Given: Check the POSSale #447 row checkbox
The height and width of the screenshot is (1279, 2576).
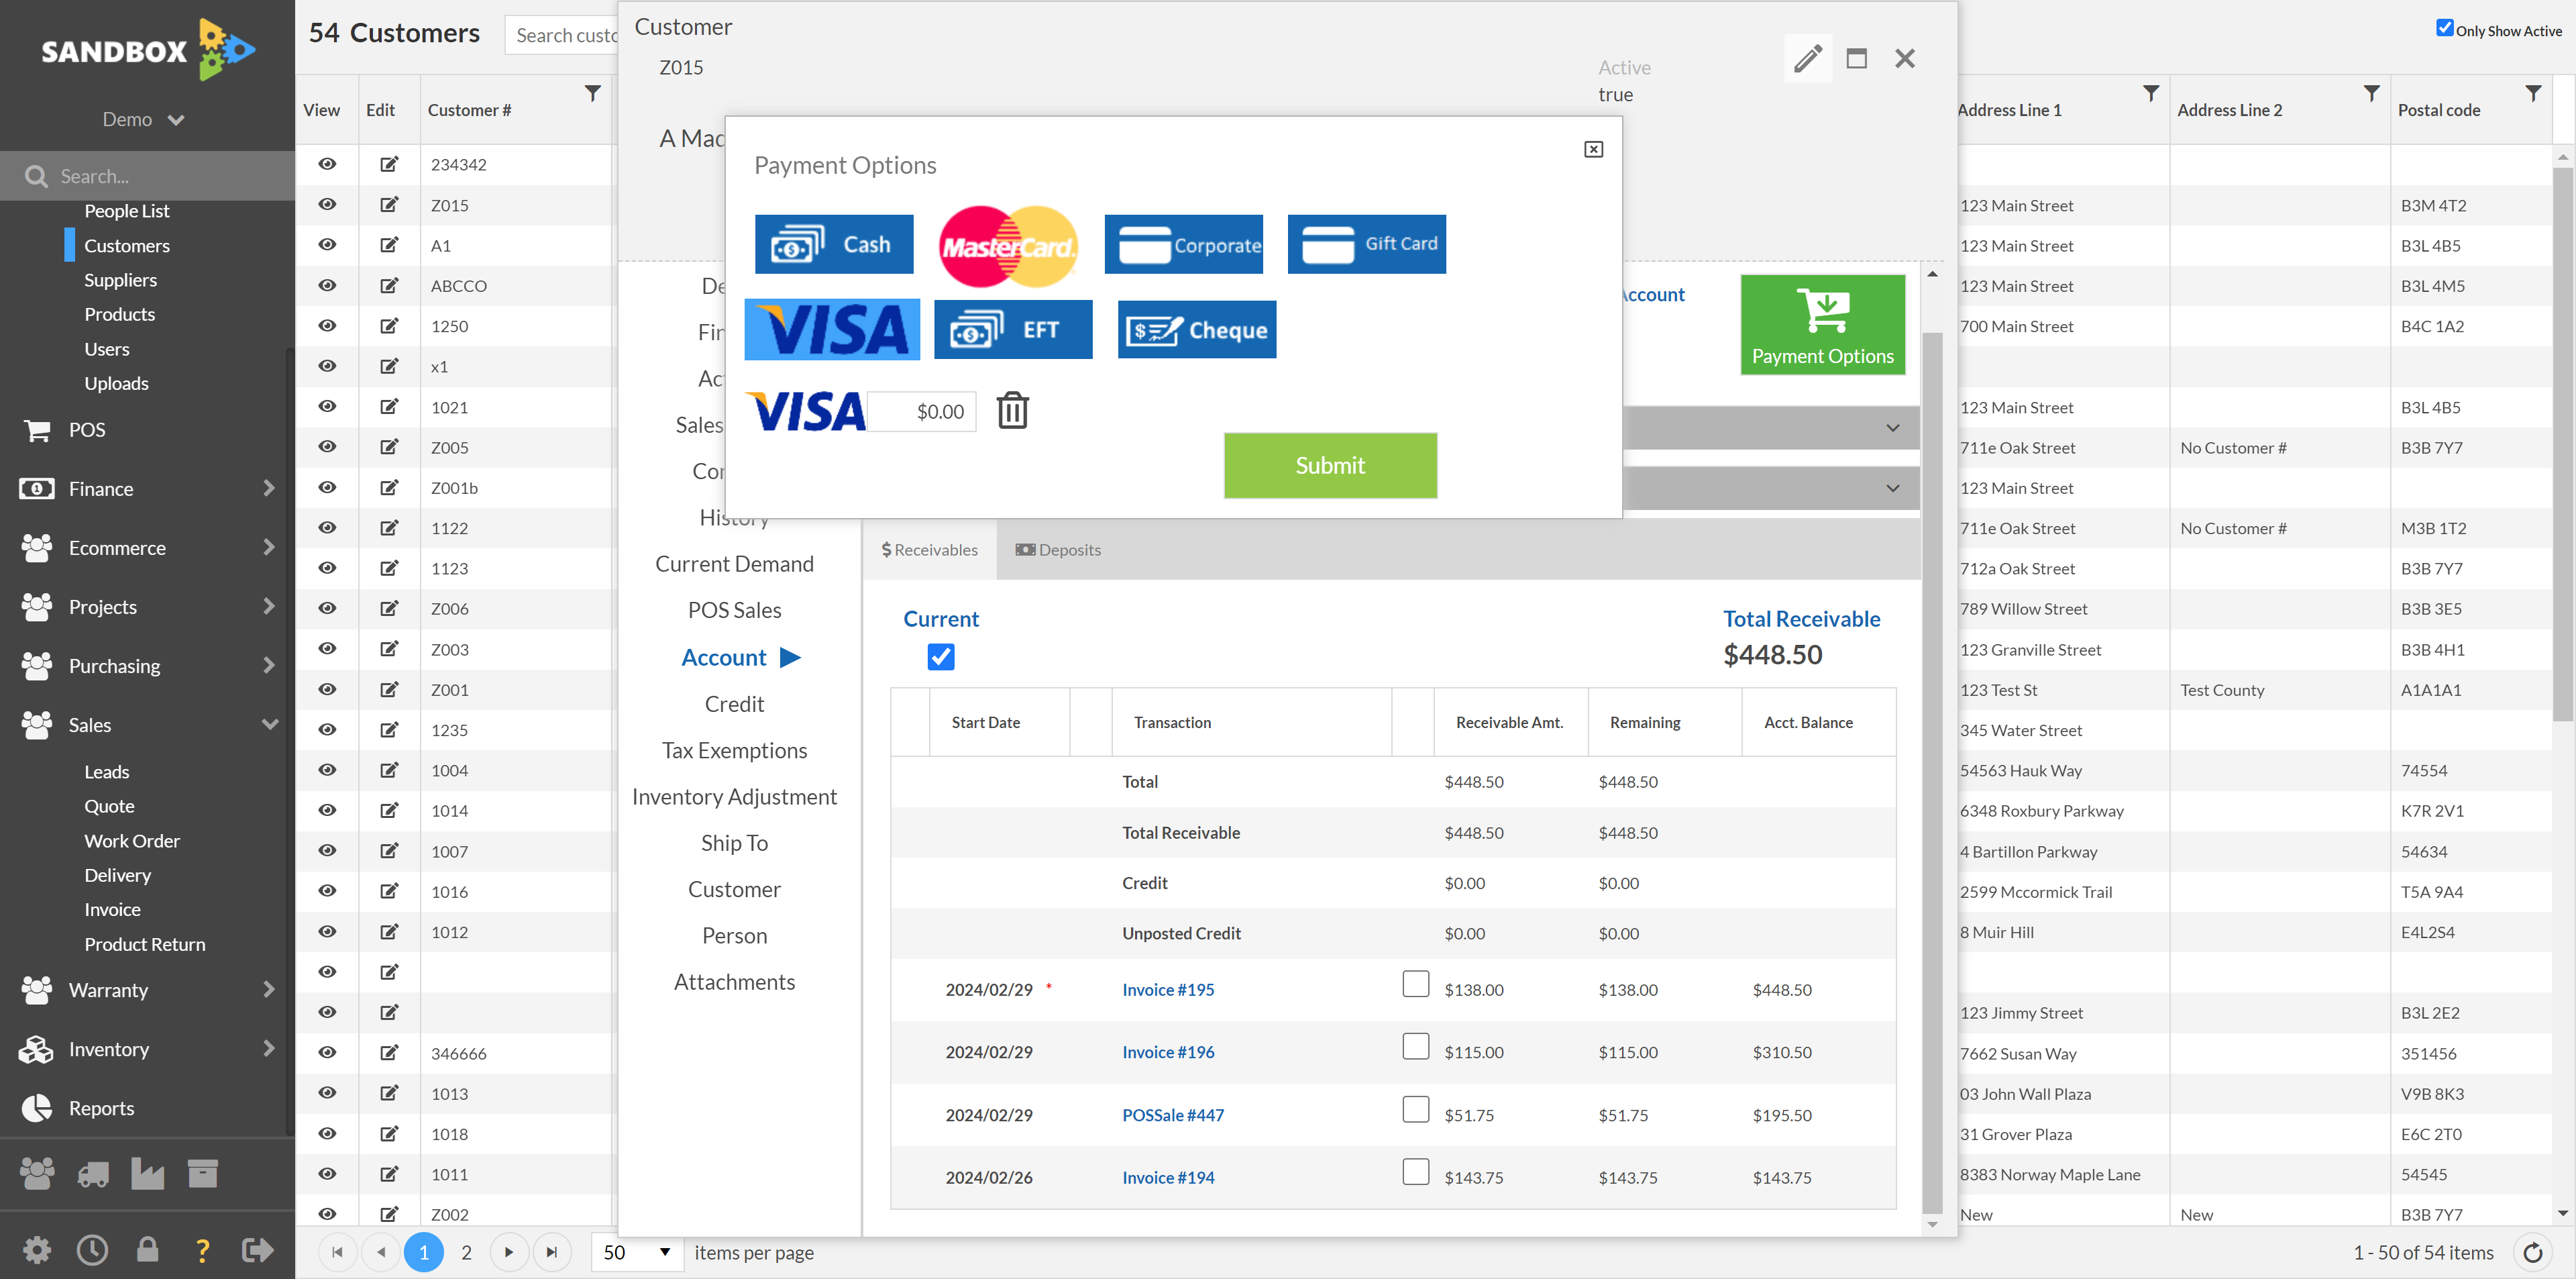Looking at the screenshot, I should pyautogui.click(x=1415, y=1109).
